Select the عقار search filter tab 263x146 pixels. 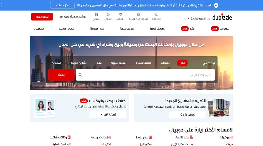tap(99, 63)
